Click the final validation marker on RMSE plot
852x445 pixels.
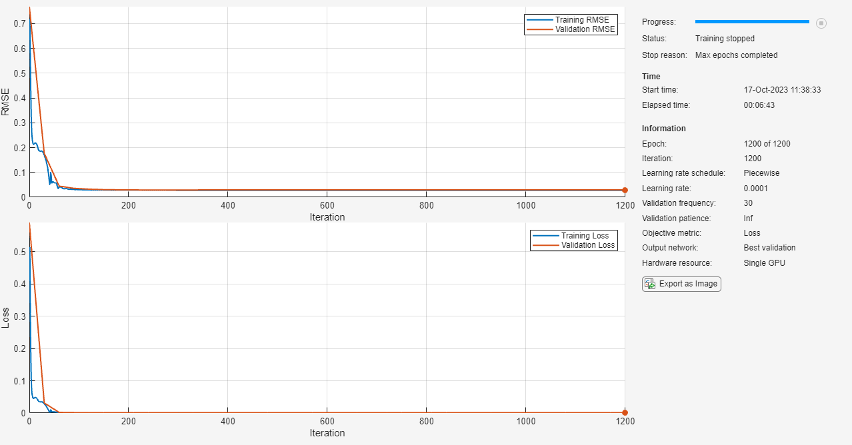point(625,191)
